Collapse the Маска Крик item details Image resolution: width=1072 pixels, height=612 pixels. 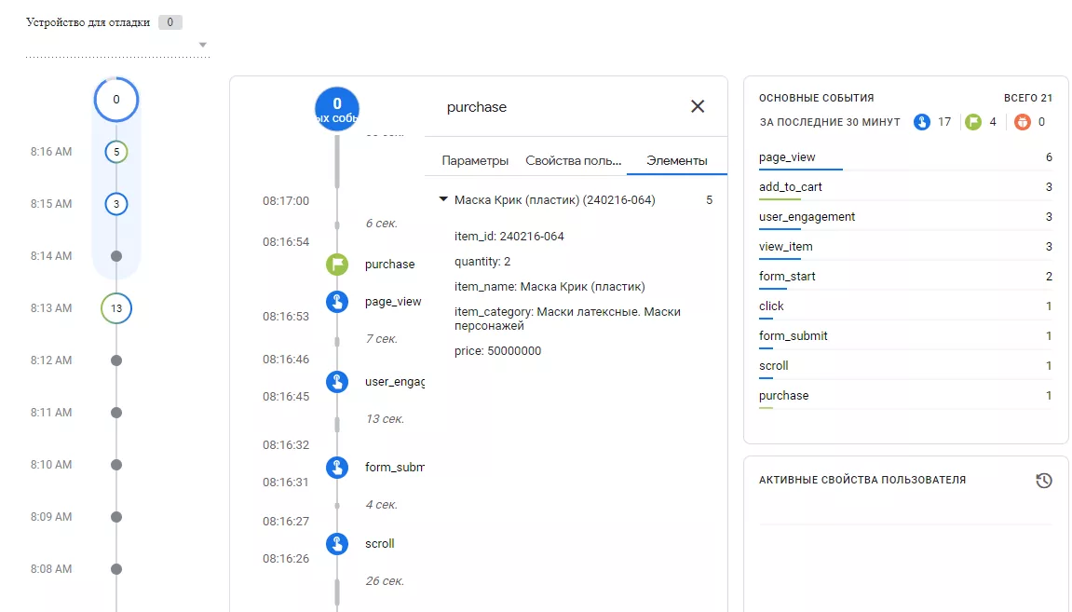(x=443, y=199)
